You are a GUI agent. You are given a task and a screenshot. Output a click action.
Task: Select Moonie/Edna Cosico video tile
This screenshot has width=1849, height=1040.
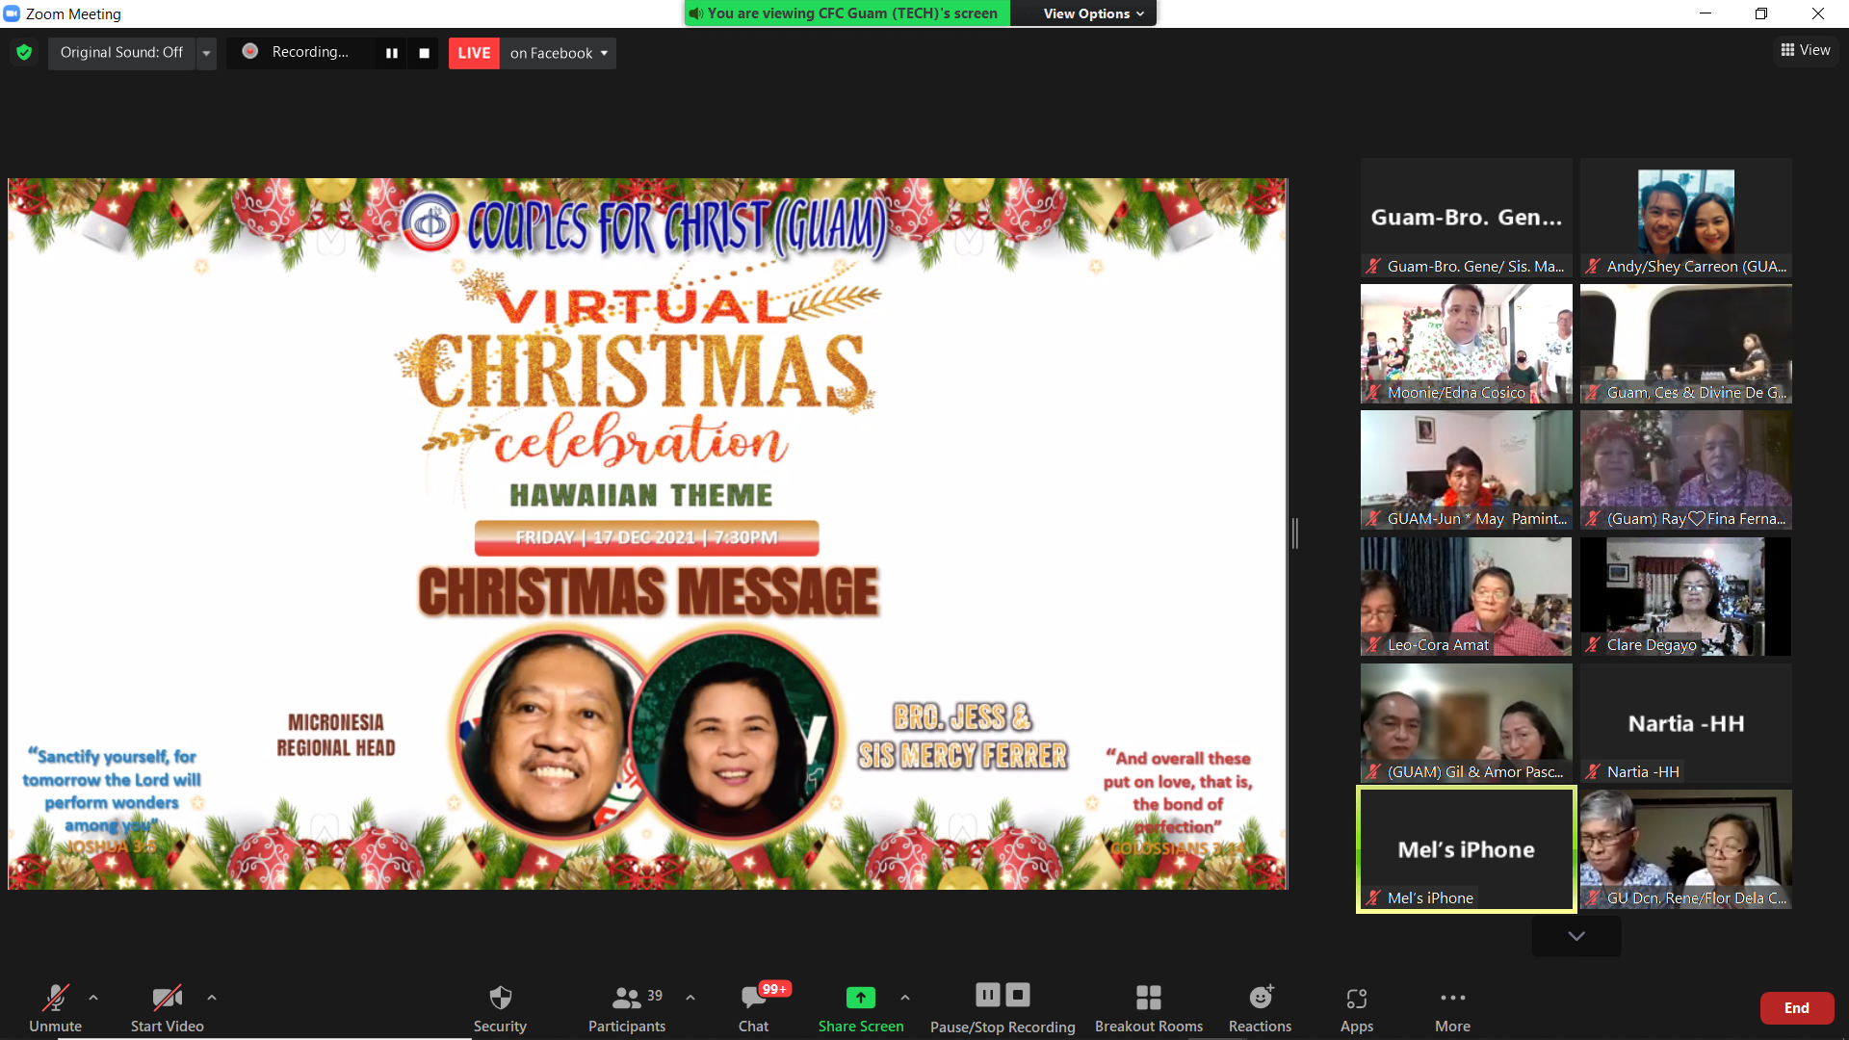1467,344
